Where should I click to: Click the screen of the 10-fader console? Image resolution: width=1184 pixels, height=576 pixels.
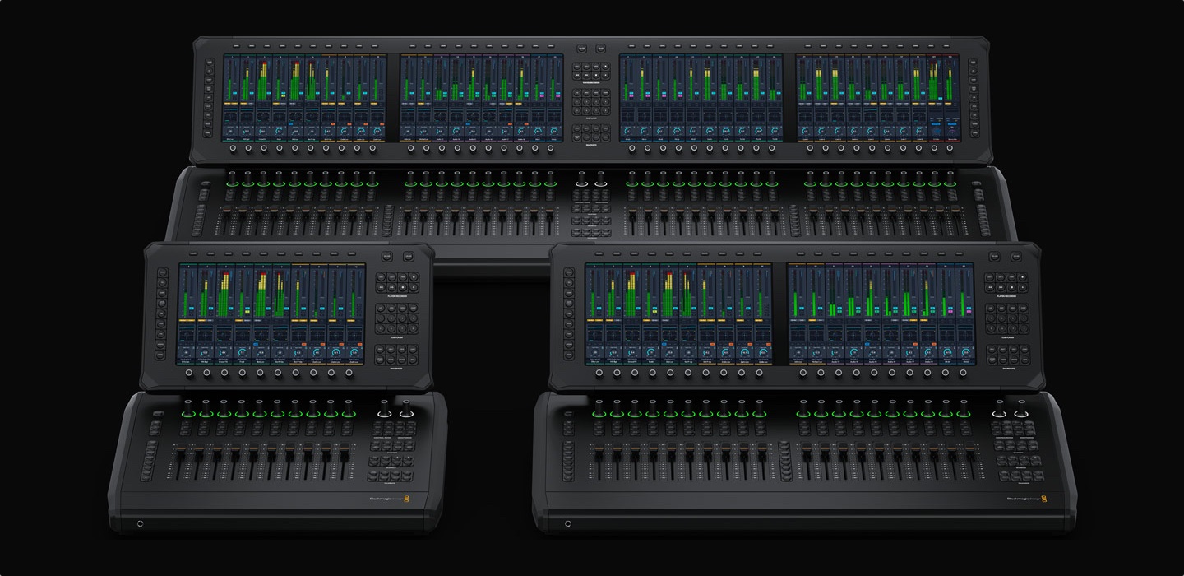(272, 315)
